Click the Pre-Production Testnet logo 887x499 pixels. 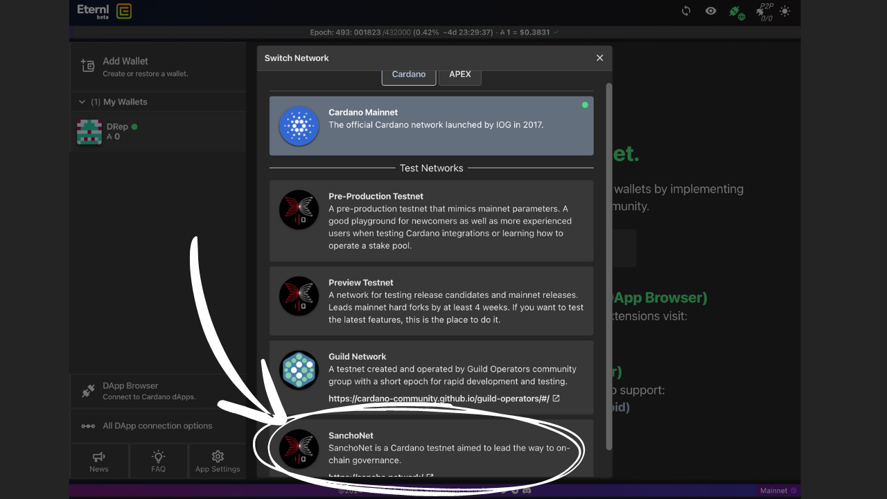(299, 210)
